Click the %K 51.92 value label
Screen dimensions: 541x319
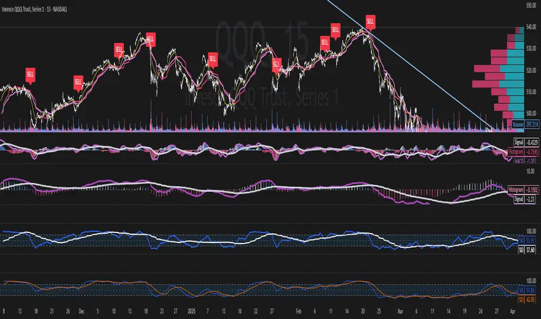point(527,240)
